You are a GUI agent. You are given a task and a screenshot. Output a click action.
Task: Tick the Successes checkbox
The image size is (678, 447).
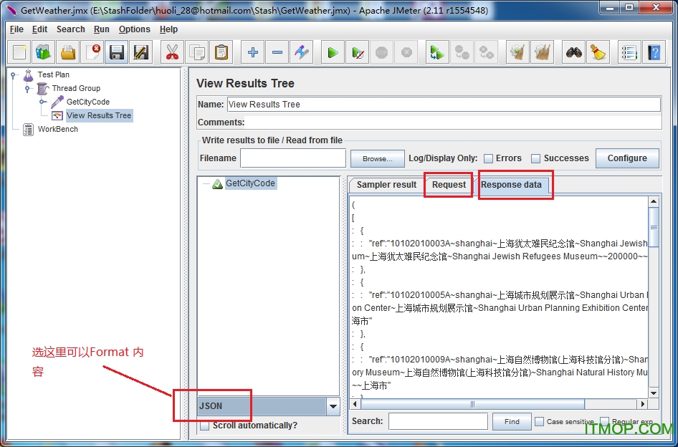(535, 158)
